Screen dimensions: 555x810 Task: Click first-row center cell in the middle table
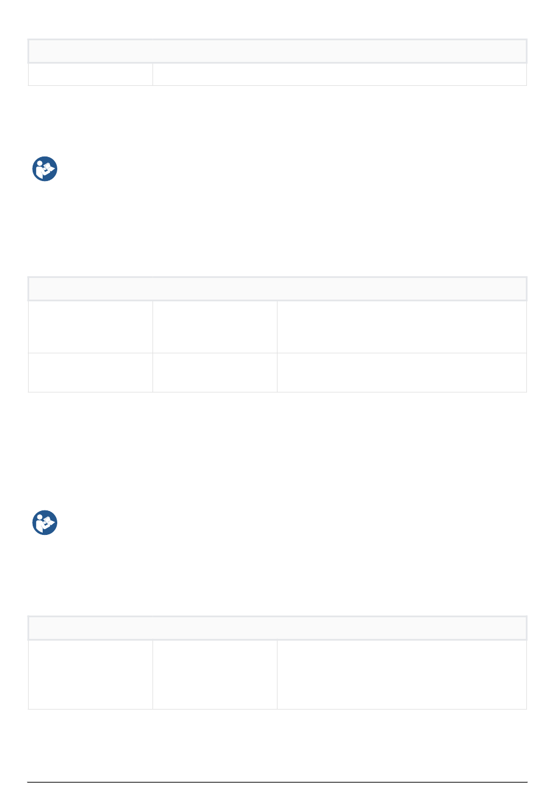[x=215, y=326]
